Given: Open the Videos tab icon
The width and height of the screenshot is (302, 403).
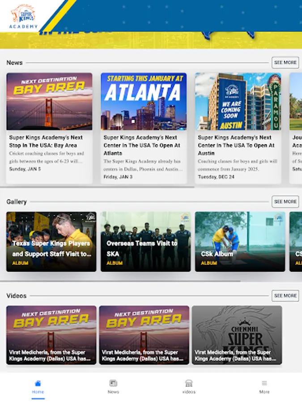Looking at the screenshot, I should point(189,383).
